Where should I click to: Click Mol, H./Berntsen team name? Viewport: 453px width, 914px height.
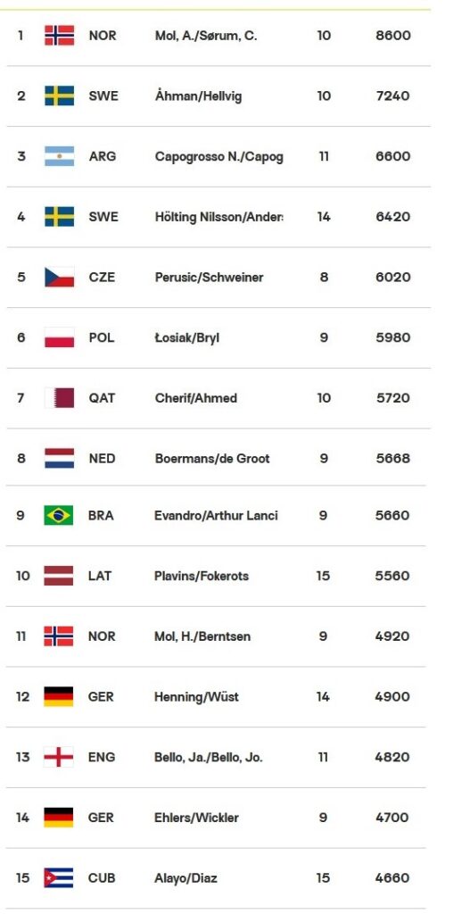point(202,636)
